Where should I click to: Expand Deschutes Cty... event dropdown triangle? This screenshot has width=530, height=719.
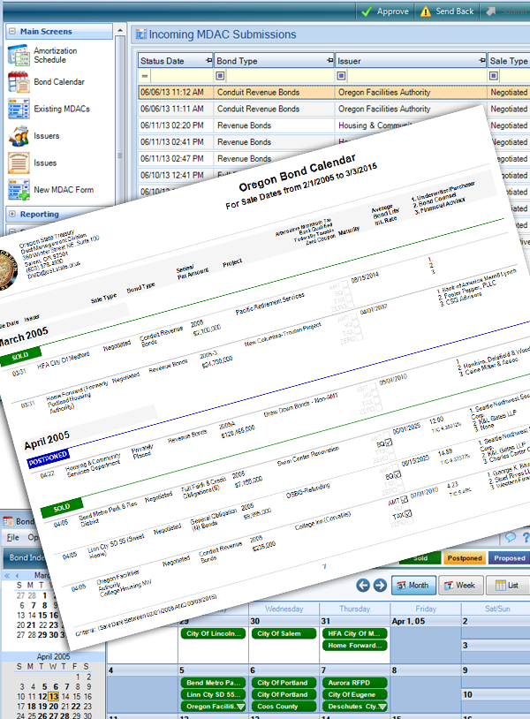[x=382, y=707]
